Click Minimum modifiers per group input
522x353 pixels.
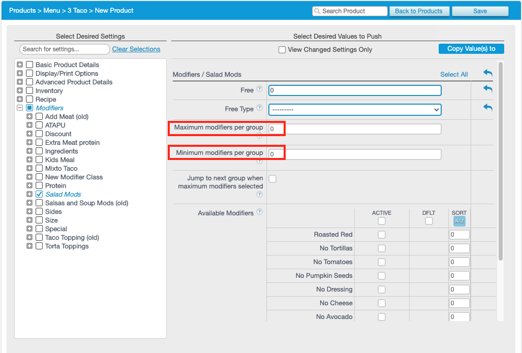pyautogui.click(x=355, y=154)
